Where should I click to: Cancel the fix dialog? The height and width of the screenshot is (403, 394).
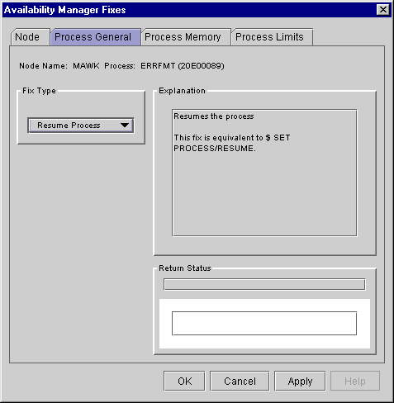click(240, 382)
